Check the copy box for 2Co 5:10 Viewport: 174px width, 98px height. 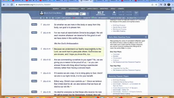(41, 33)
